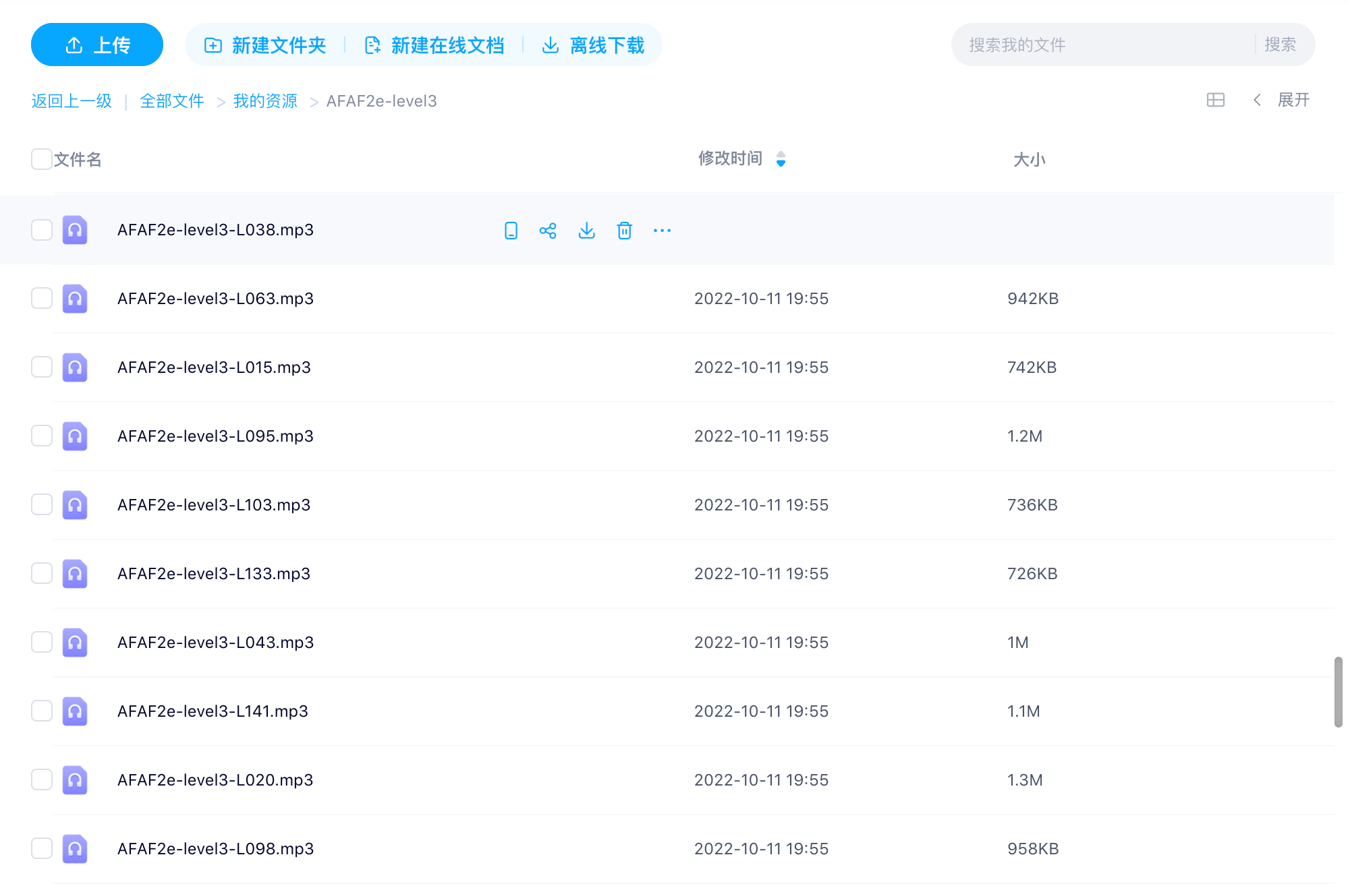Focus the search my files input

(x=1104, y=45)
